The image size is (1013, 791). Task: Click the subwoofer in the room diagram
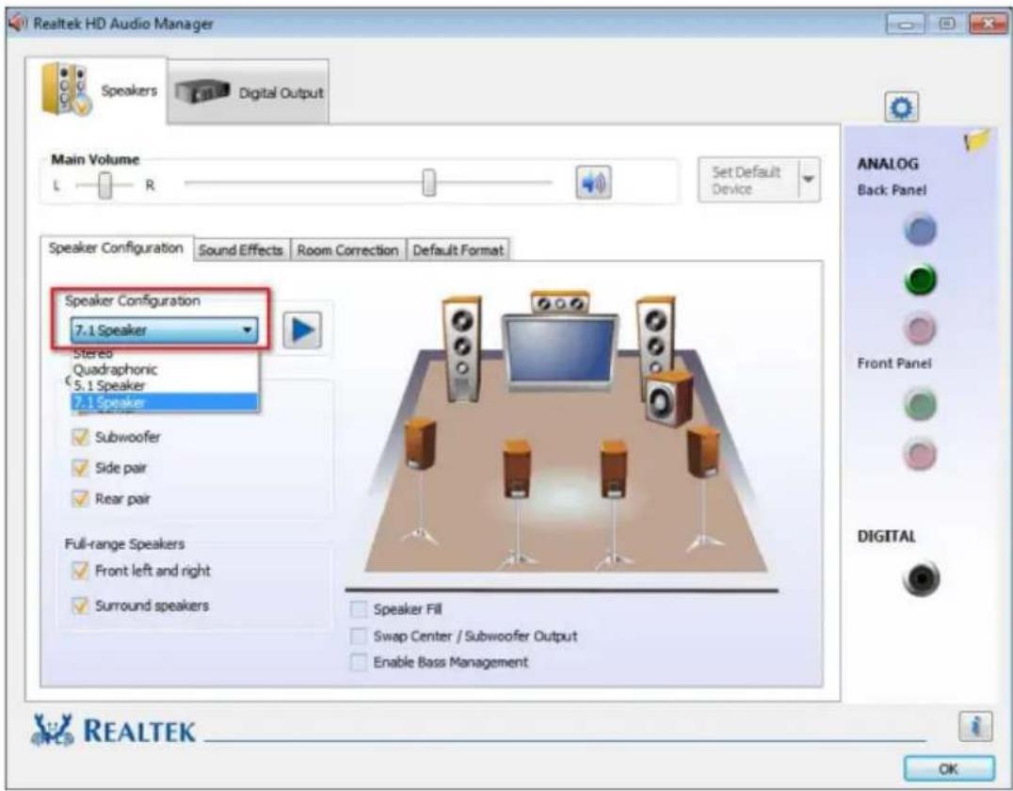pyautogui.click(x=668, y=398)
